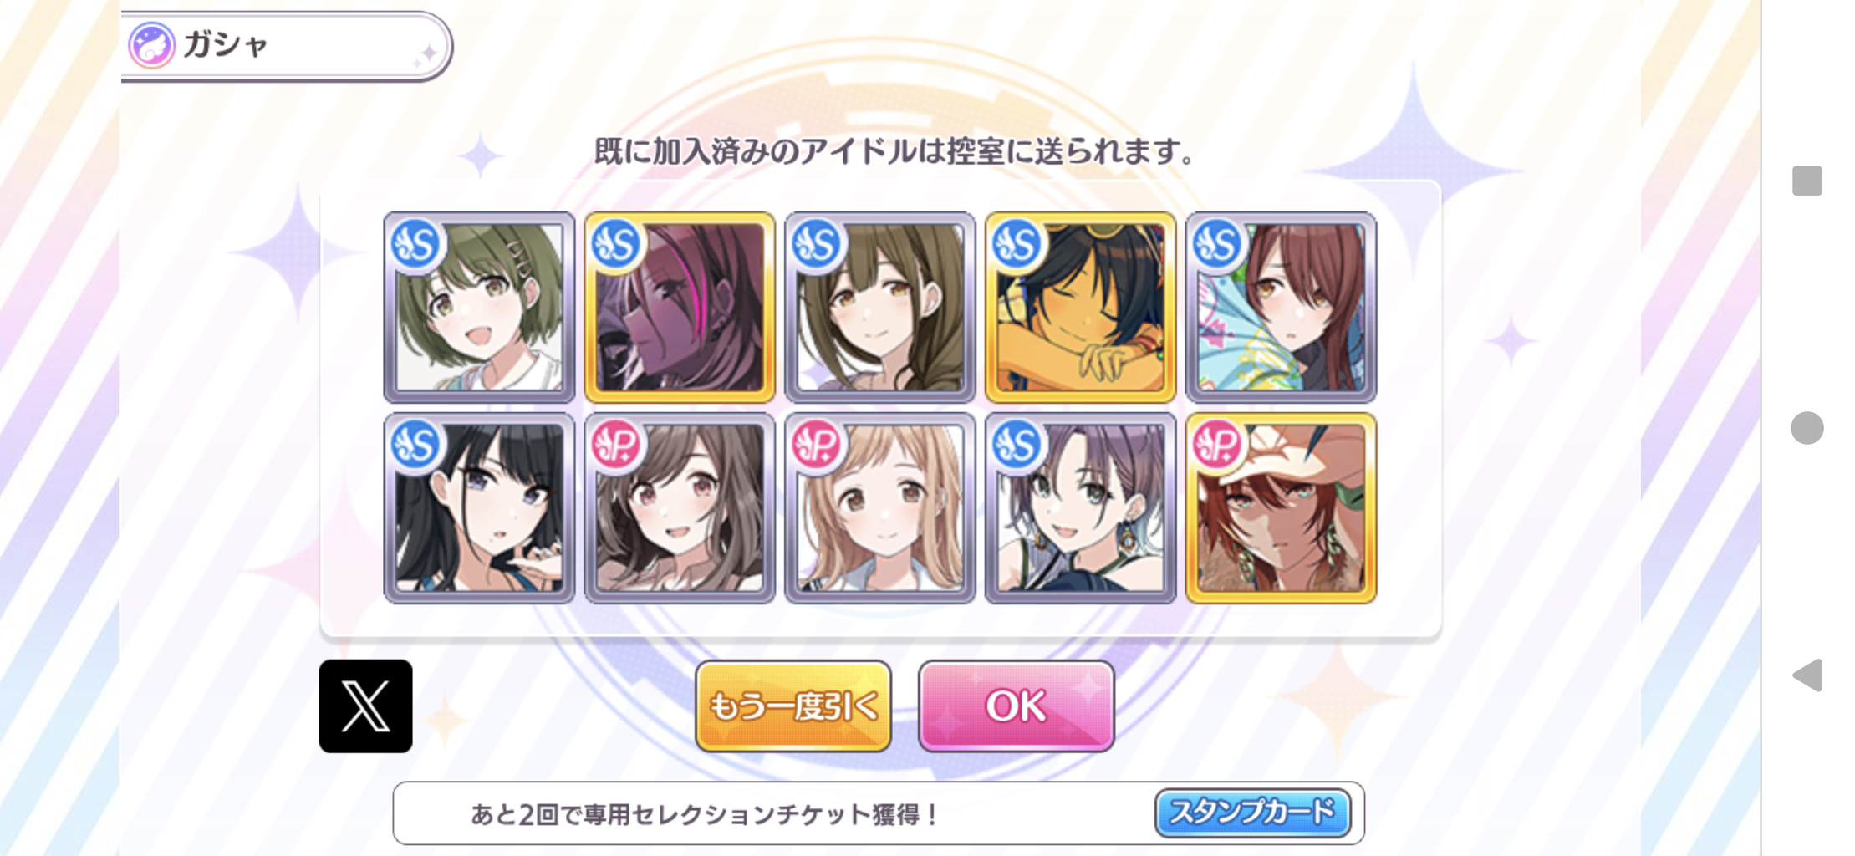The image size is (1855, 856).
Task: Select the green-haired idol card
Action: click(479, 307)
